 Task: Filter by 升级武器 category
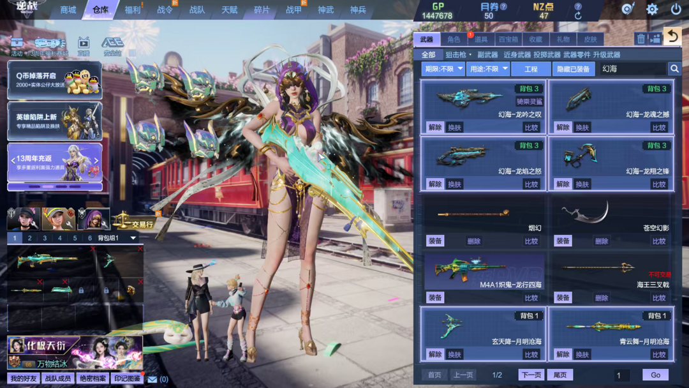(x=607, y=55)
